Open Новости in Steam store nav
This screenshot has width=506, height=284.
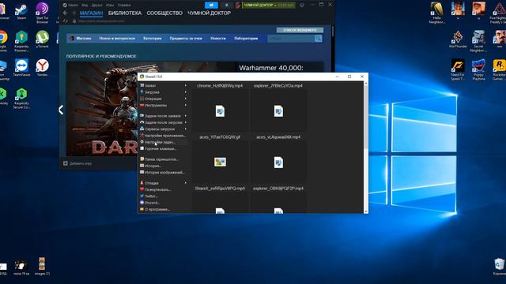click(218, 39)
